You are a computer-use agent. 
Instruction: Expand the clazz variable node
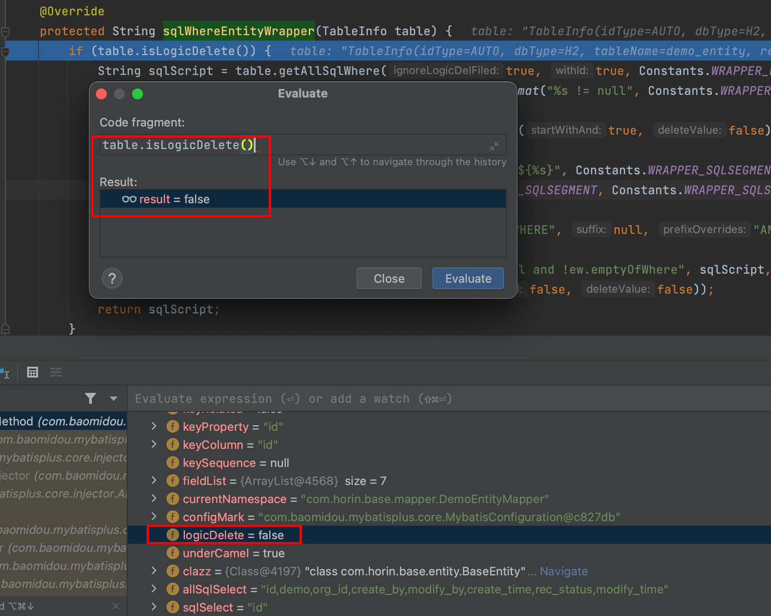[154, 571]
